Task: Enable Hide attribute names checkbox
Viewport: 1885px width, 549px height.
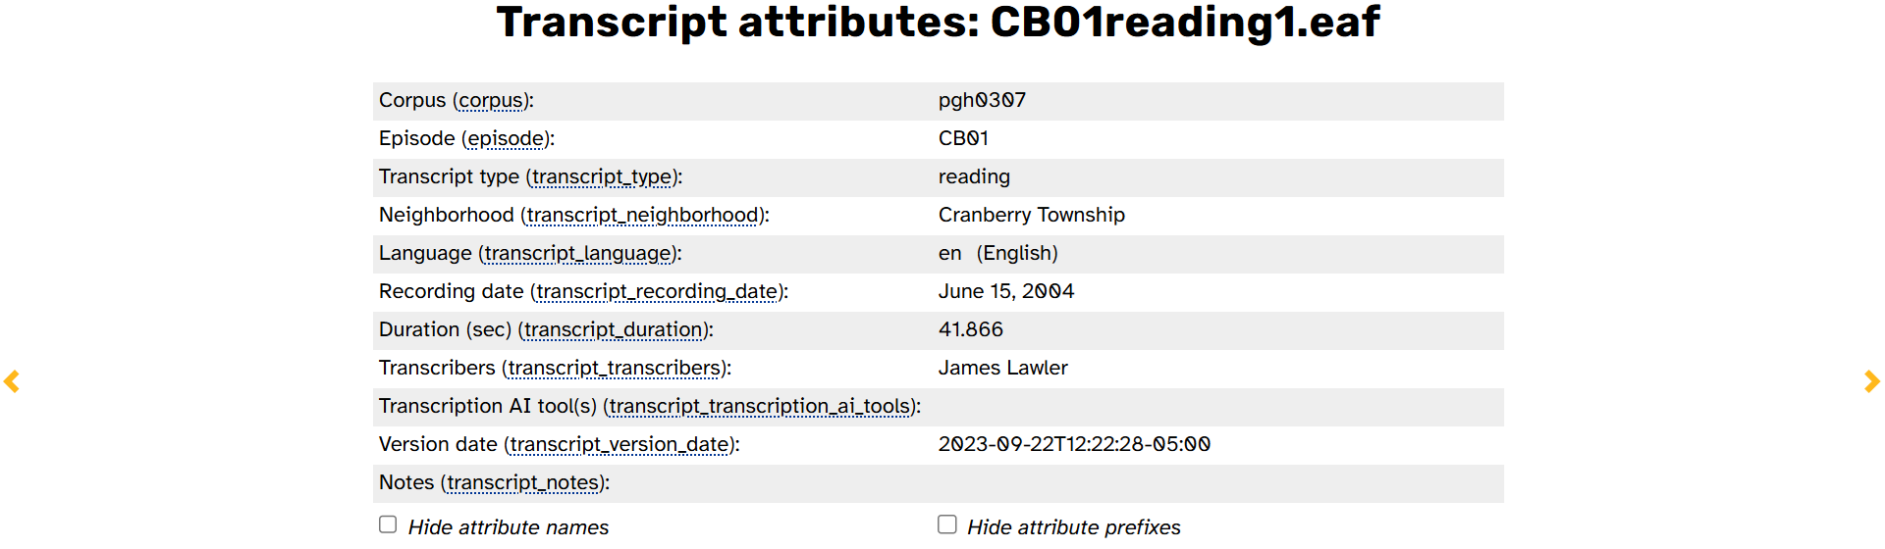Action: point(388,524)
